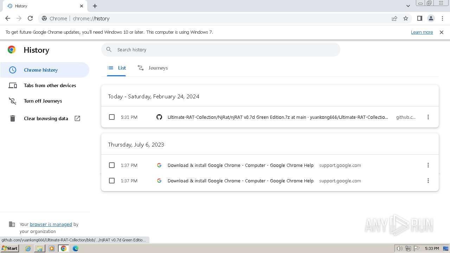Switch to the List tab
Image resolution: width=450 pixels, height=253 pixels.
click(117, 68)
